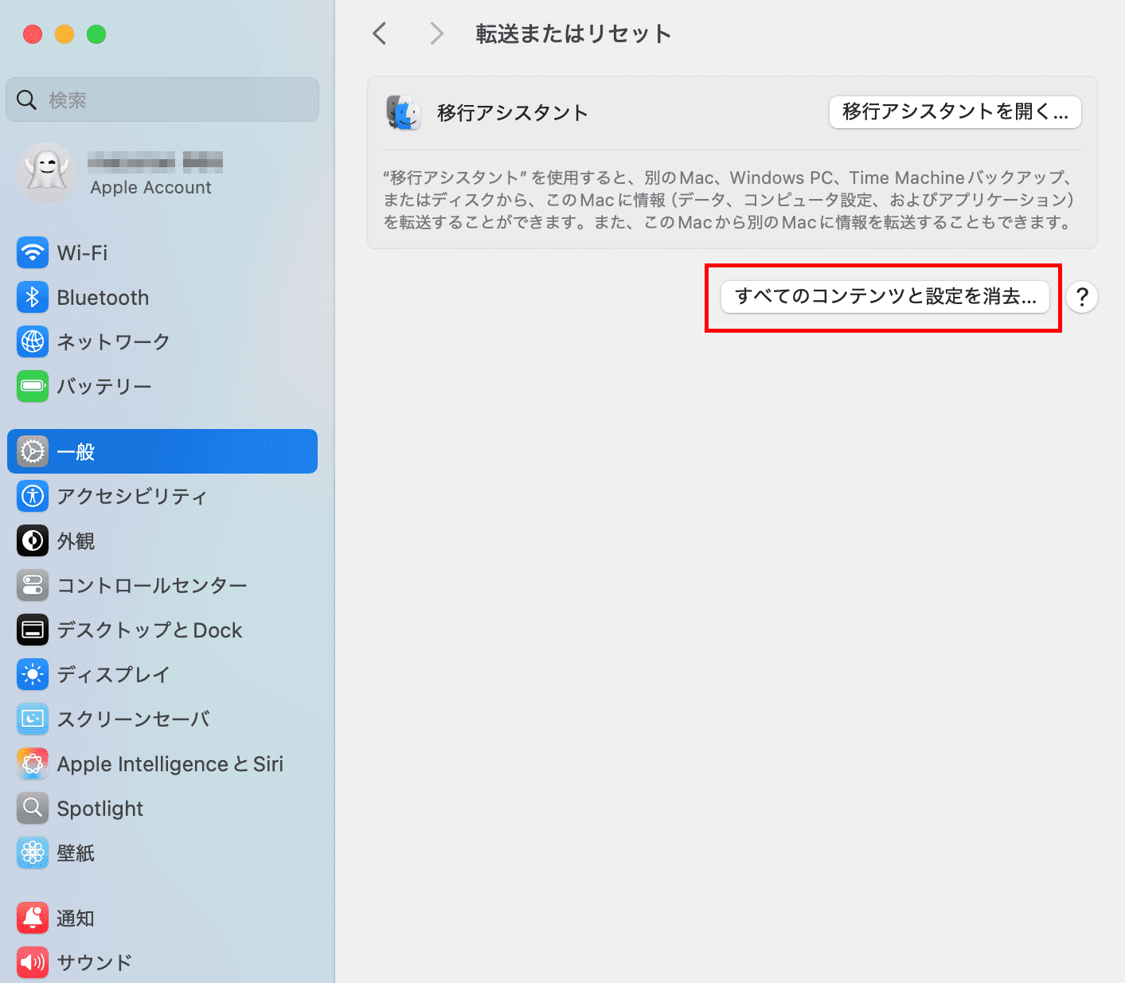Select the Apple IntelligenceとSiri icon
The width and height of the screenshot is (1125, 983).
(x=33, y=764)
